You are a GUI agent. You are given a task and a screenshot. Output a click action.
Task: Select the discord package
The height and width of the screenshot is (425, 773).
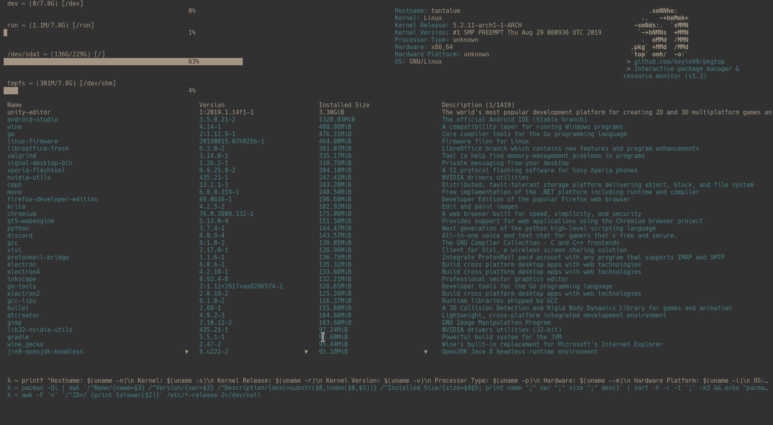point(20,236)
